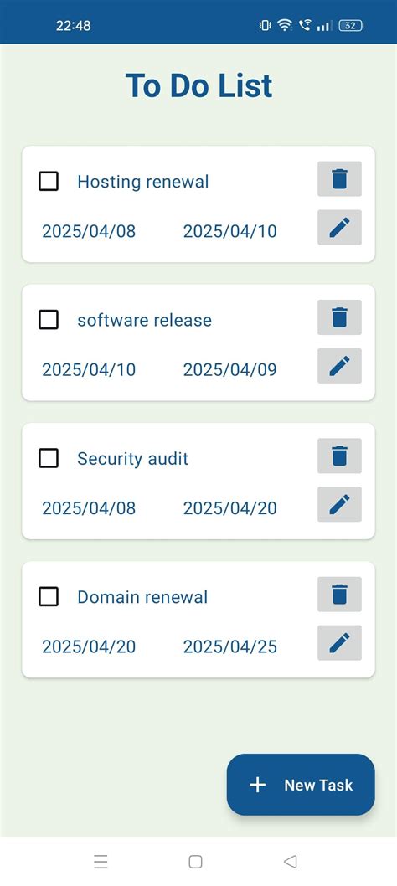Tick the Security audit checkbox

49,458
